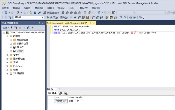Switch to the 结果 tab
This screenshot has height=110, width=175.
pos(53,93)
